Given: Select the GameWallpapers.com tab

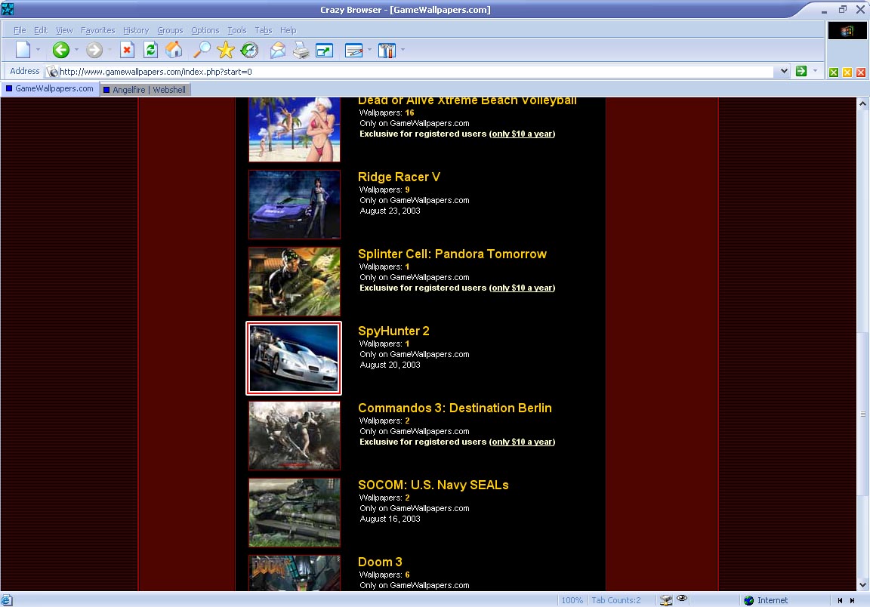Looking at the screenshot, I should [50, 89].
